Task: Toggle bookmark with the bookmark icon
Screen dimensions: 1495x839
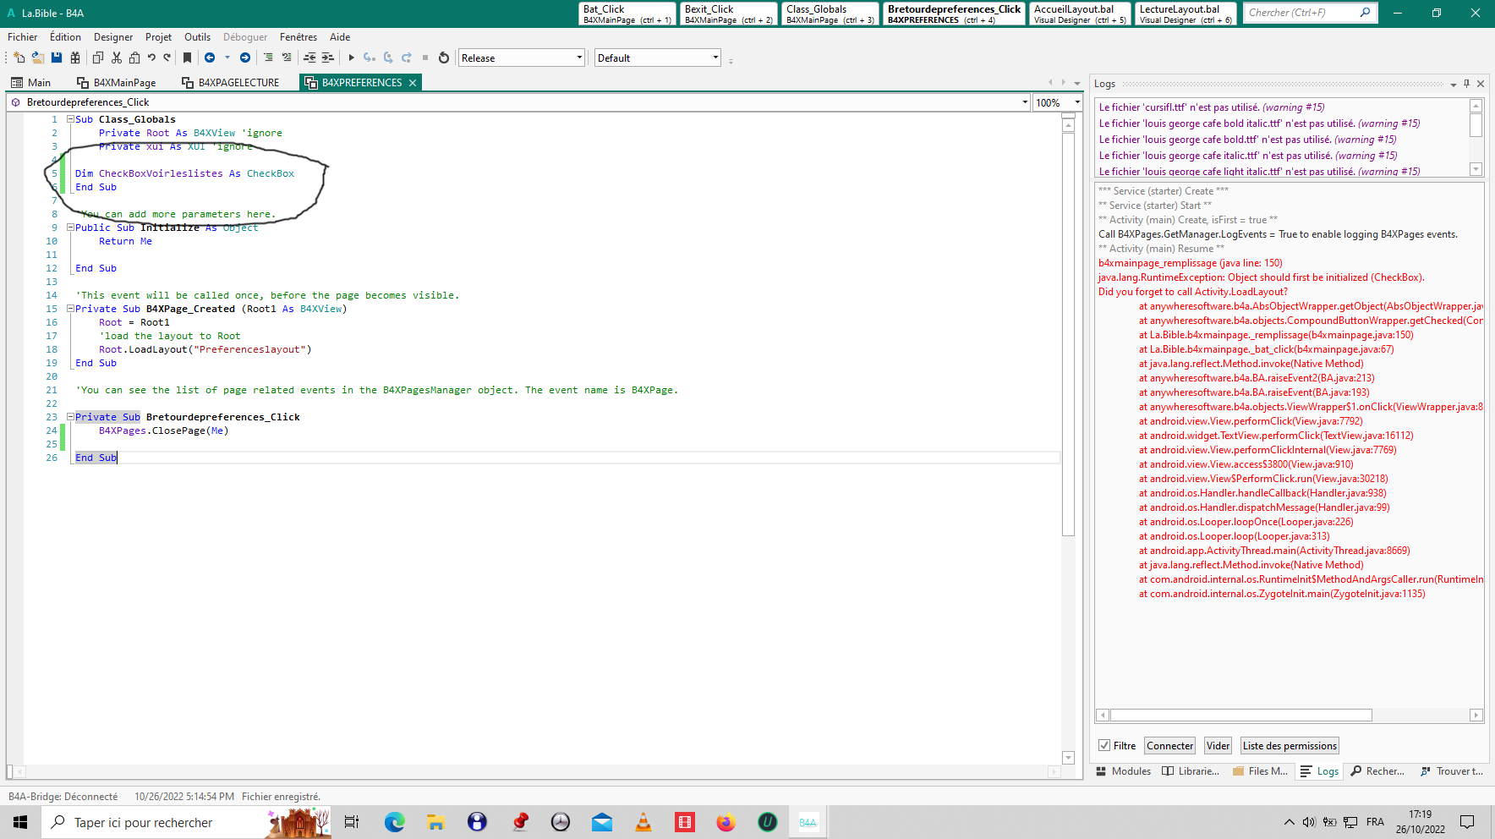Action: pos(187,58)
